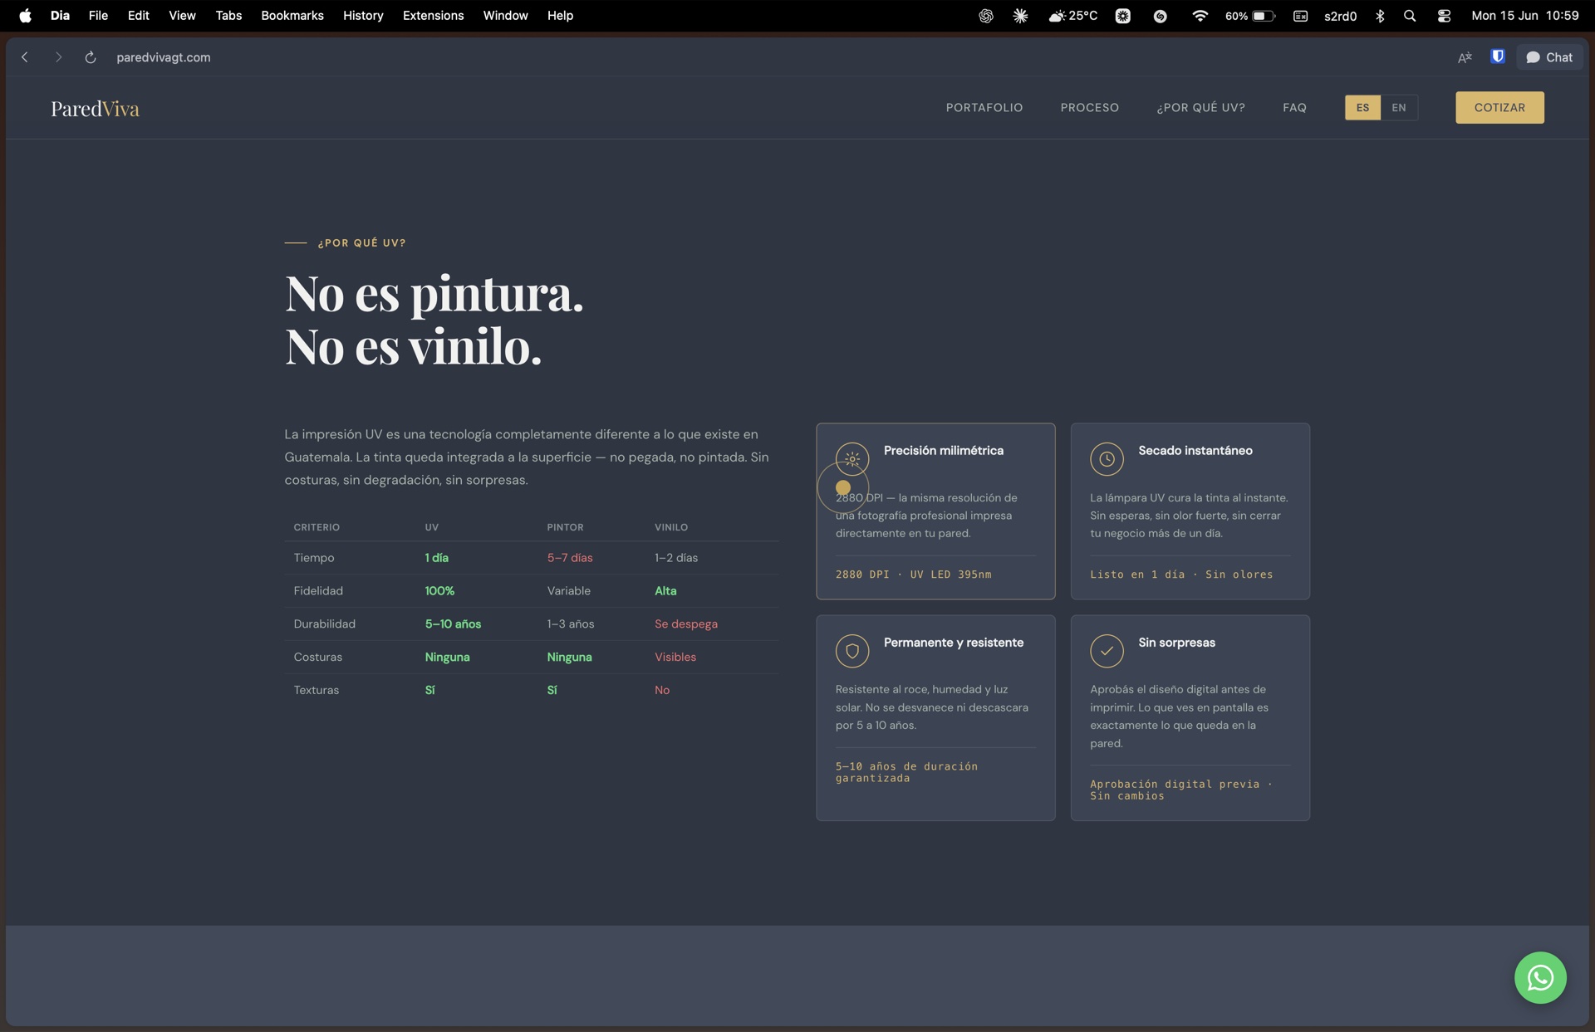Open Spotlight search in menu bar
The height and width of the screenshot is (1032, 1595).
[x=1410, y=15]
